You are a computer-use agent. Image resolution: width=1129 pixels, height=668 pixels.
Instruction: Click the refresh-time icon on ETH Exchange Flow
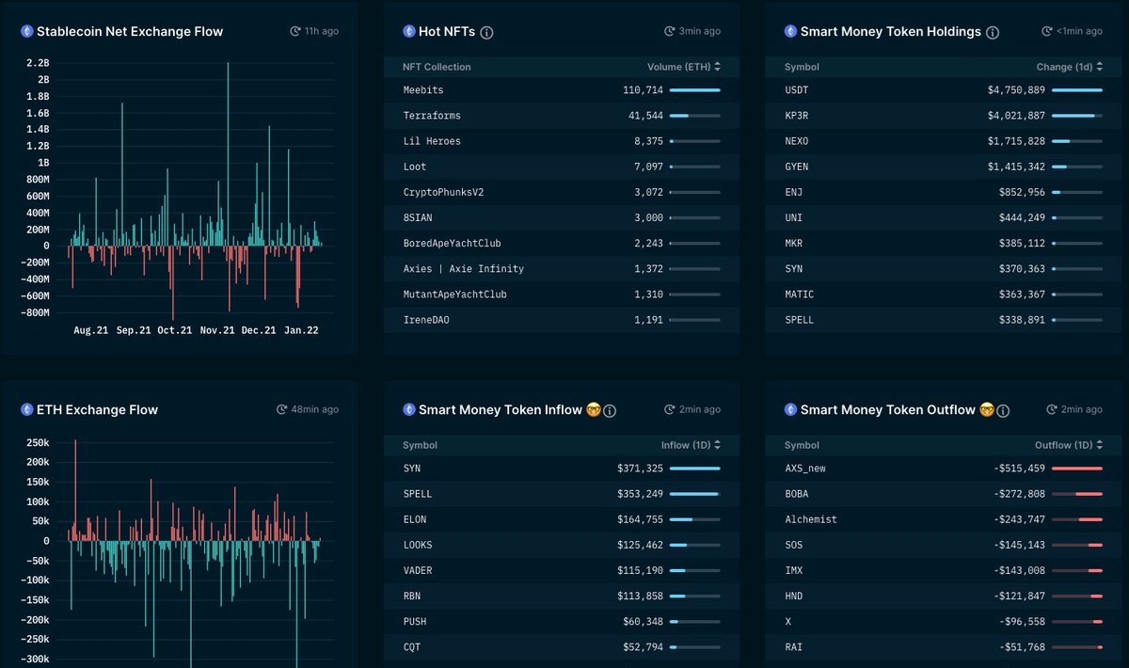[x=281, y=409]
